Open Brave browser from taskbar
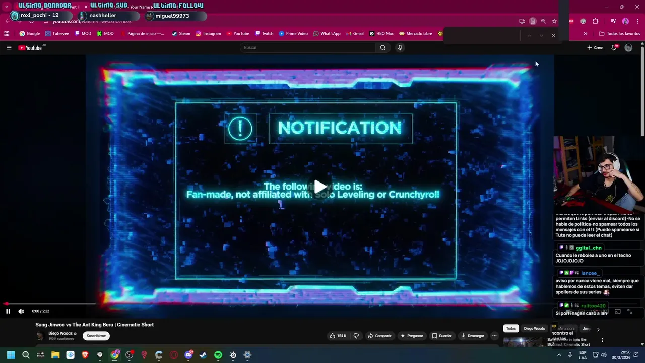645x363 pixels. (85, 355)
